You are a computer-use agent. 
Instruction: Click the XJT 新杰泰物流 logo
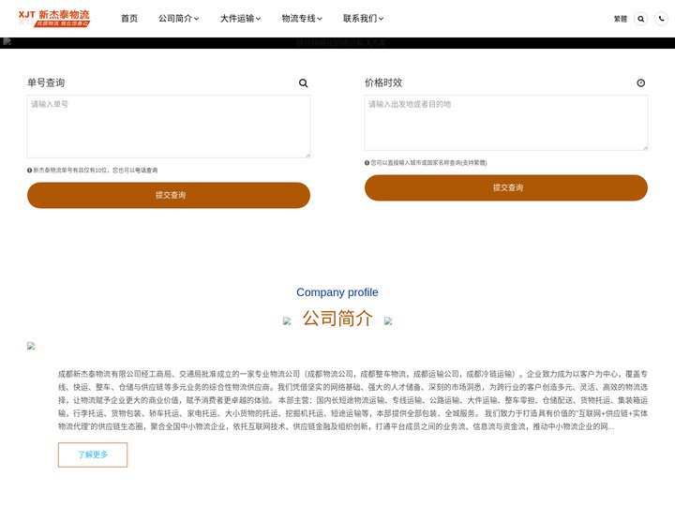53,19
